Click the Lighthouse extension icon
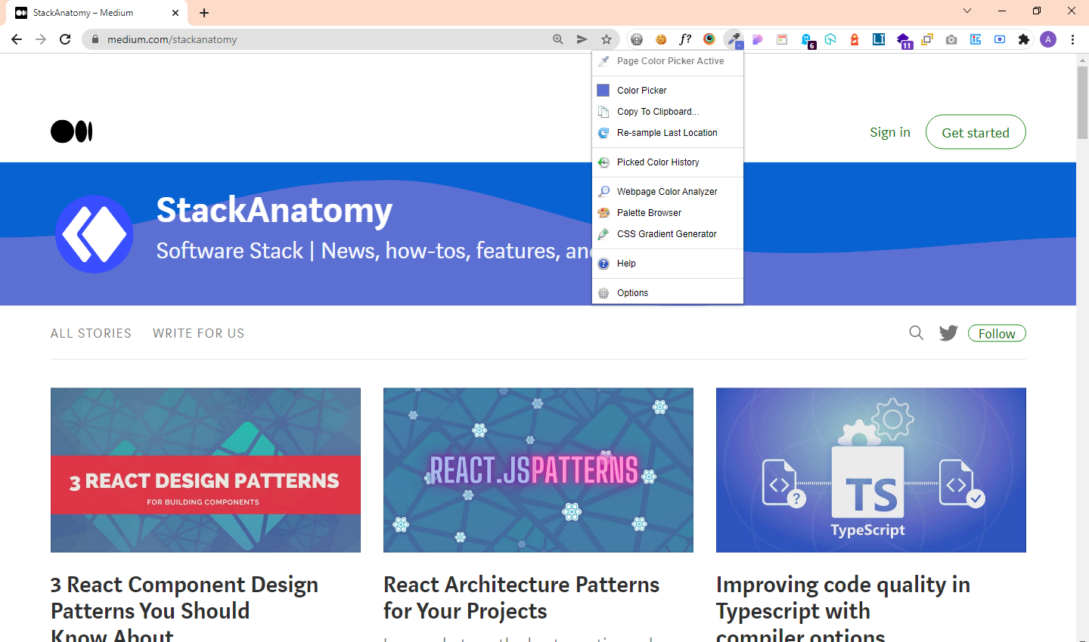The image size is (1089, 642). 855,39
